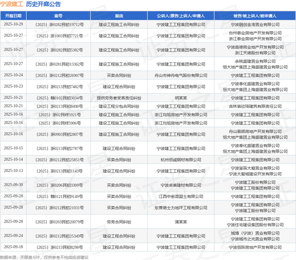Click defendant 宁波住宅建设集团股份有限公司

(255, 225)
